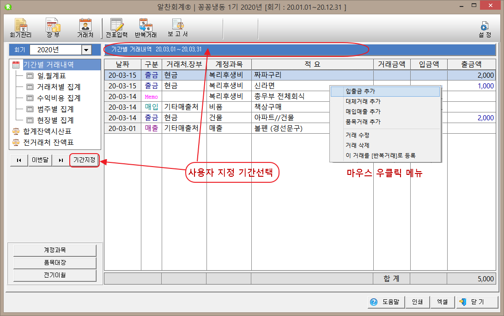Viewport: 504px width, 316px height.
Task: Click the 합계잔액시산표 scale icon
Action: (16, 131)
